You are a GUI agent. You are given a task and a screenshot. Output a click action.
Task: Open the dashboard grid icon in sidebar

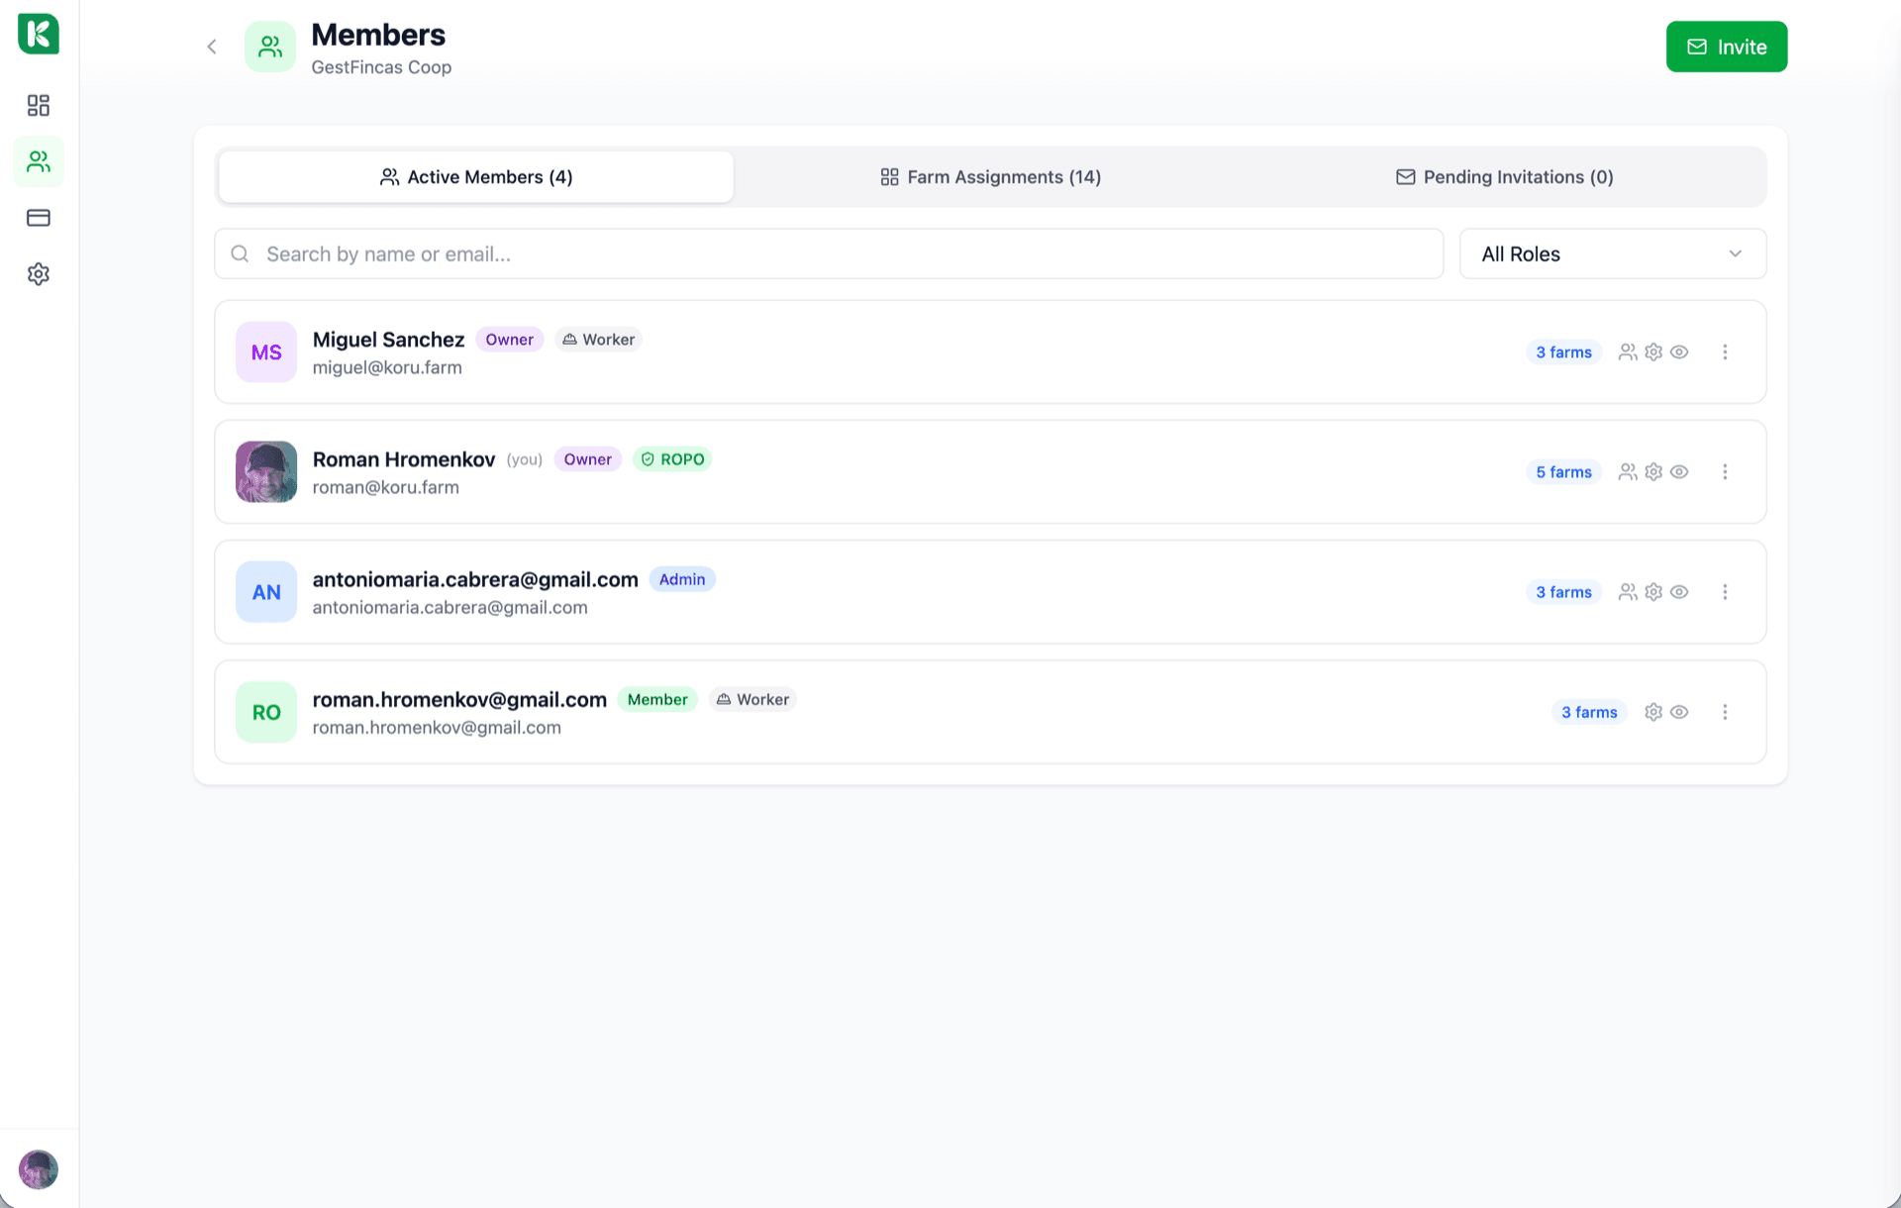(x=39, y=105)
